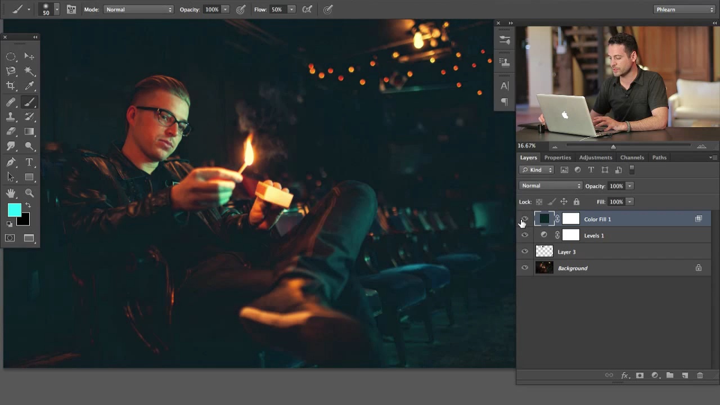
Task: Switch to the Channels tab
Action: (632, 157)
